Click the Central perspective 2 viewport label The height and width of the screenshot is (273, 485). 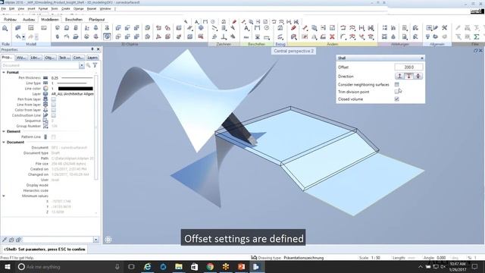pos(293,51)
